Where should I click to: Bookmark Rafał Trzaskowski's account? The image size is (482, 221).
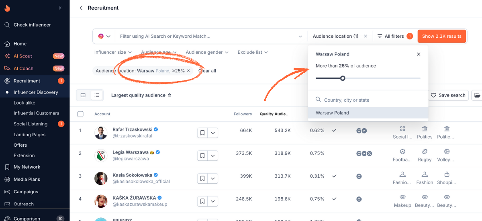coord(202,133)
